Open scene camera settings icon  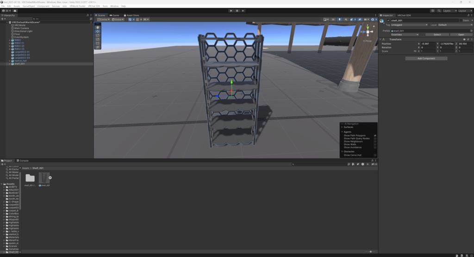pyautogui.click(x=366, y=19)
